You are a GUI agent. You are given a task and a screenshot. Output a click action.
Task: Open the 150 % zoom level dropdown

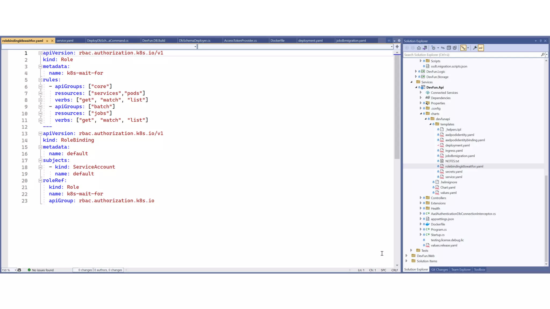[x=15, y=270]
